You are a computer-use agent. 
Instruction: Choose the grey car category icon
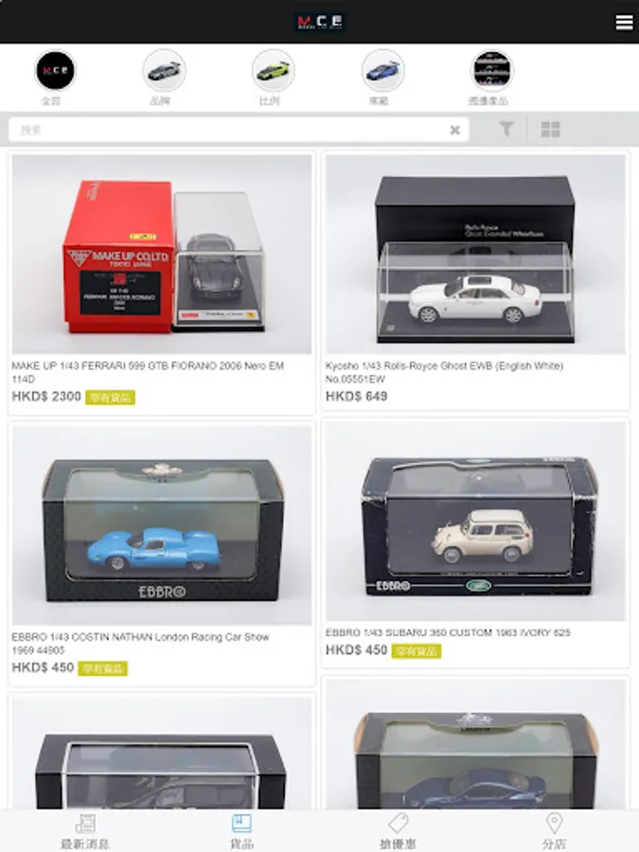point(164,71)
